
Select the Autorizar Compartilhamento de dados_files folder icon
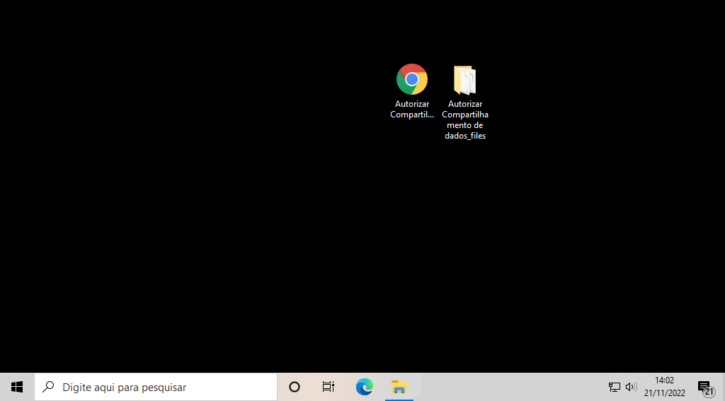click(x=464, y=80)
